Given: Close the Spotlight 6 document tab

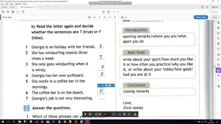Looking at the screenshot, I should 37,7.
